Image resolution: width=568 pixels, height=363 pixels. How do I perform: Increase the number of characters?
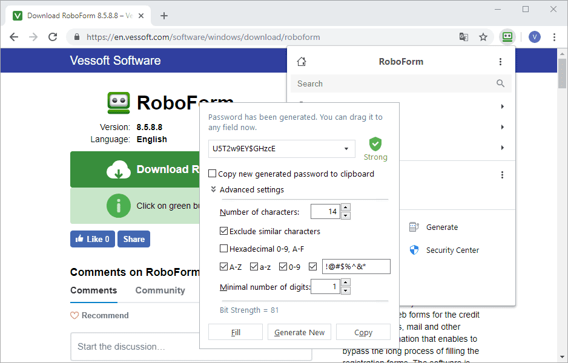click(346, 208)
